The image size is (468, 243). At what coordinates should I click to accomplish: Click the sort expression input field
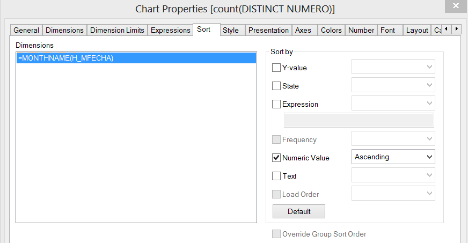[x=359, y=120]
